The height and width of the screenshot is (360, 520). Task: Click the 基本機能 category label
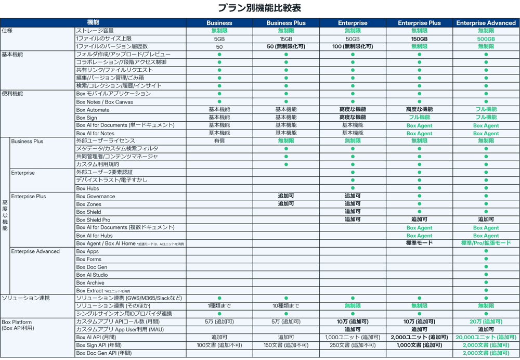coord(12,54)
